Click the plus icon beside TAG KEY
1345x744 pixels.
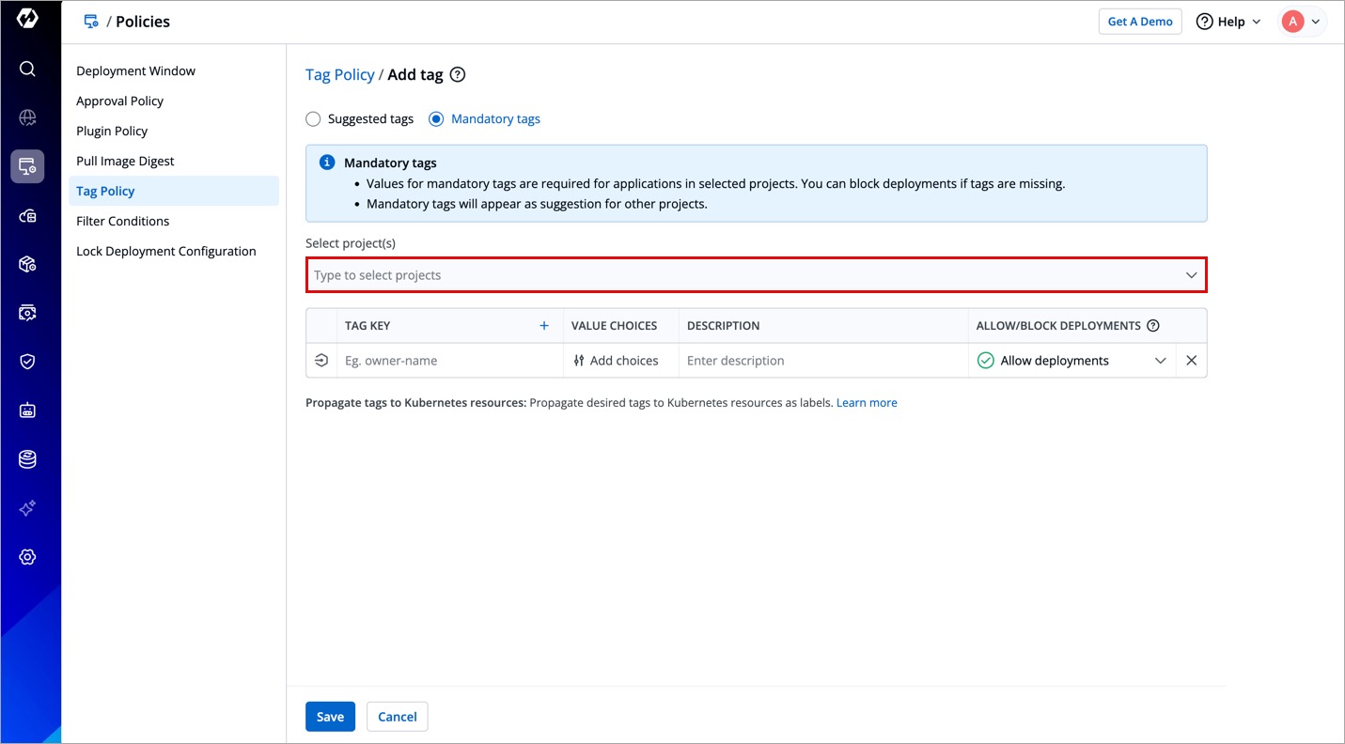(543, 326)
